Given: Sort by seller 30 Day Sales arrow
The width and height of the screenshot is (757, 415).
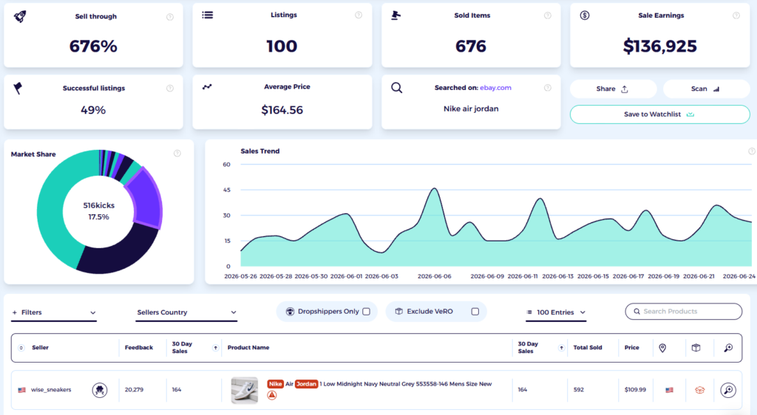Looking at the screenshot, I should tap(215, 348).
